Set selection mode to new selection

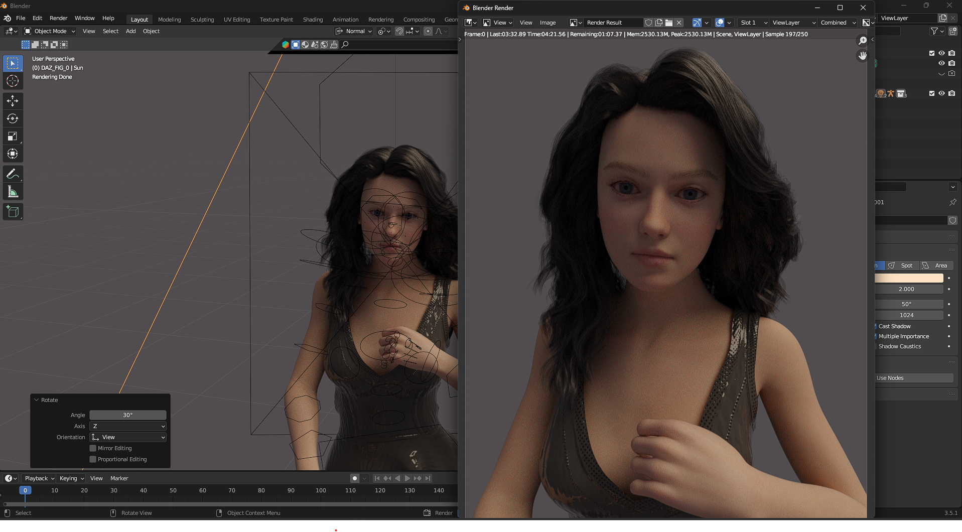click(26, 45)
